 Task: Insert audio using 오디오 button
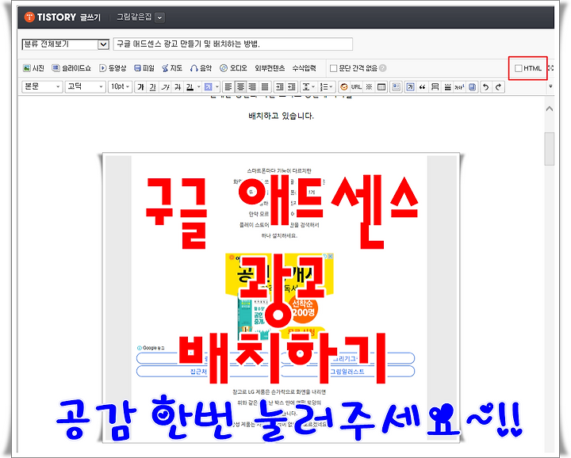233,68
